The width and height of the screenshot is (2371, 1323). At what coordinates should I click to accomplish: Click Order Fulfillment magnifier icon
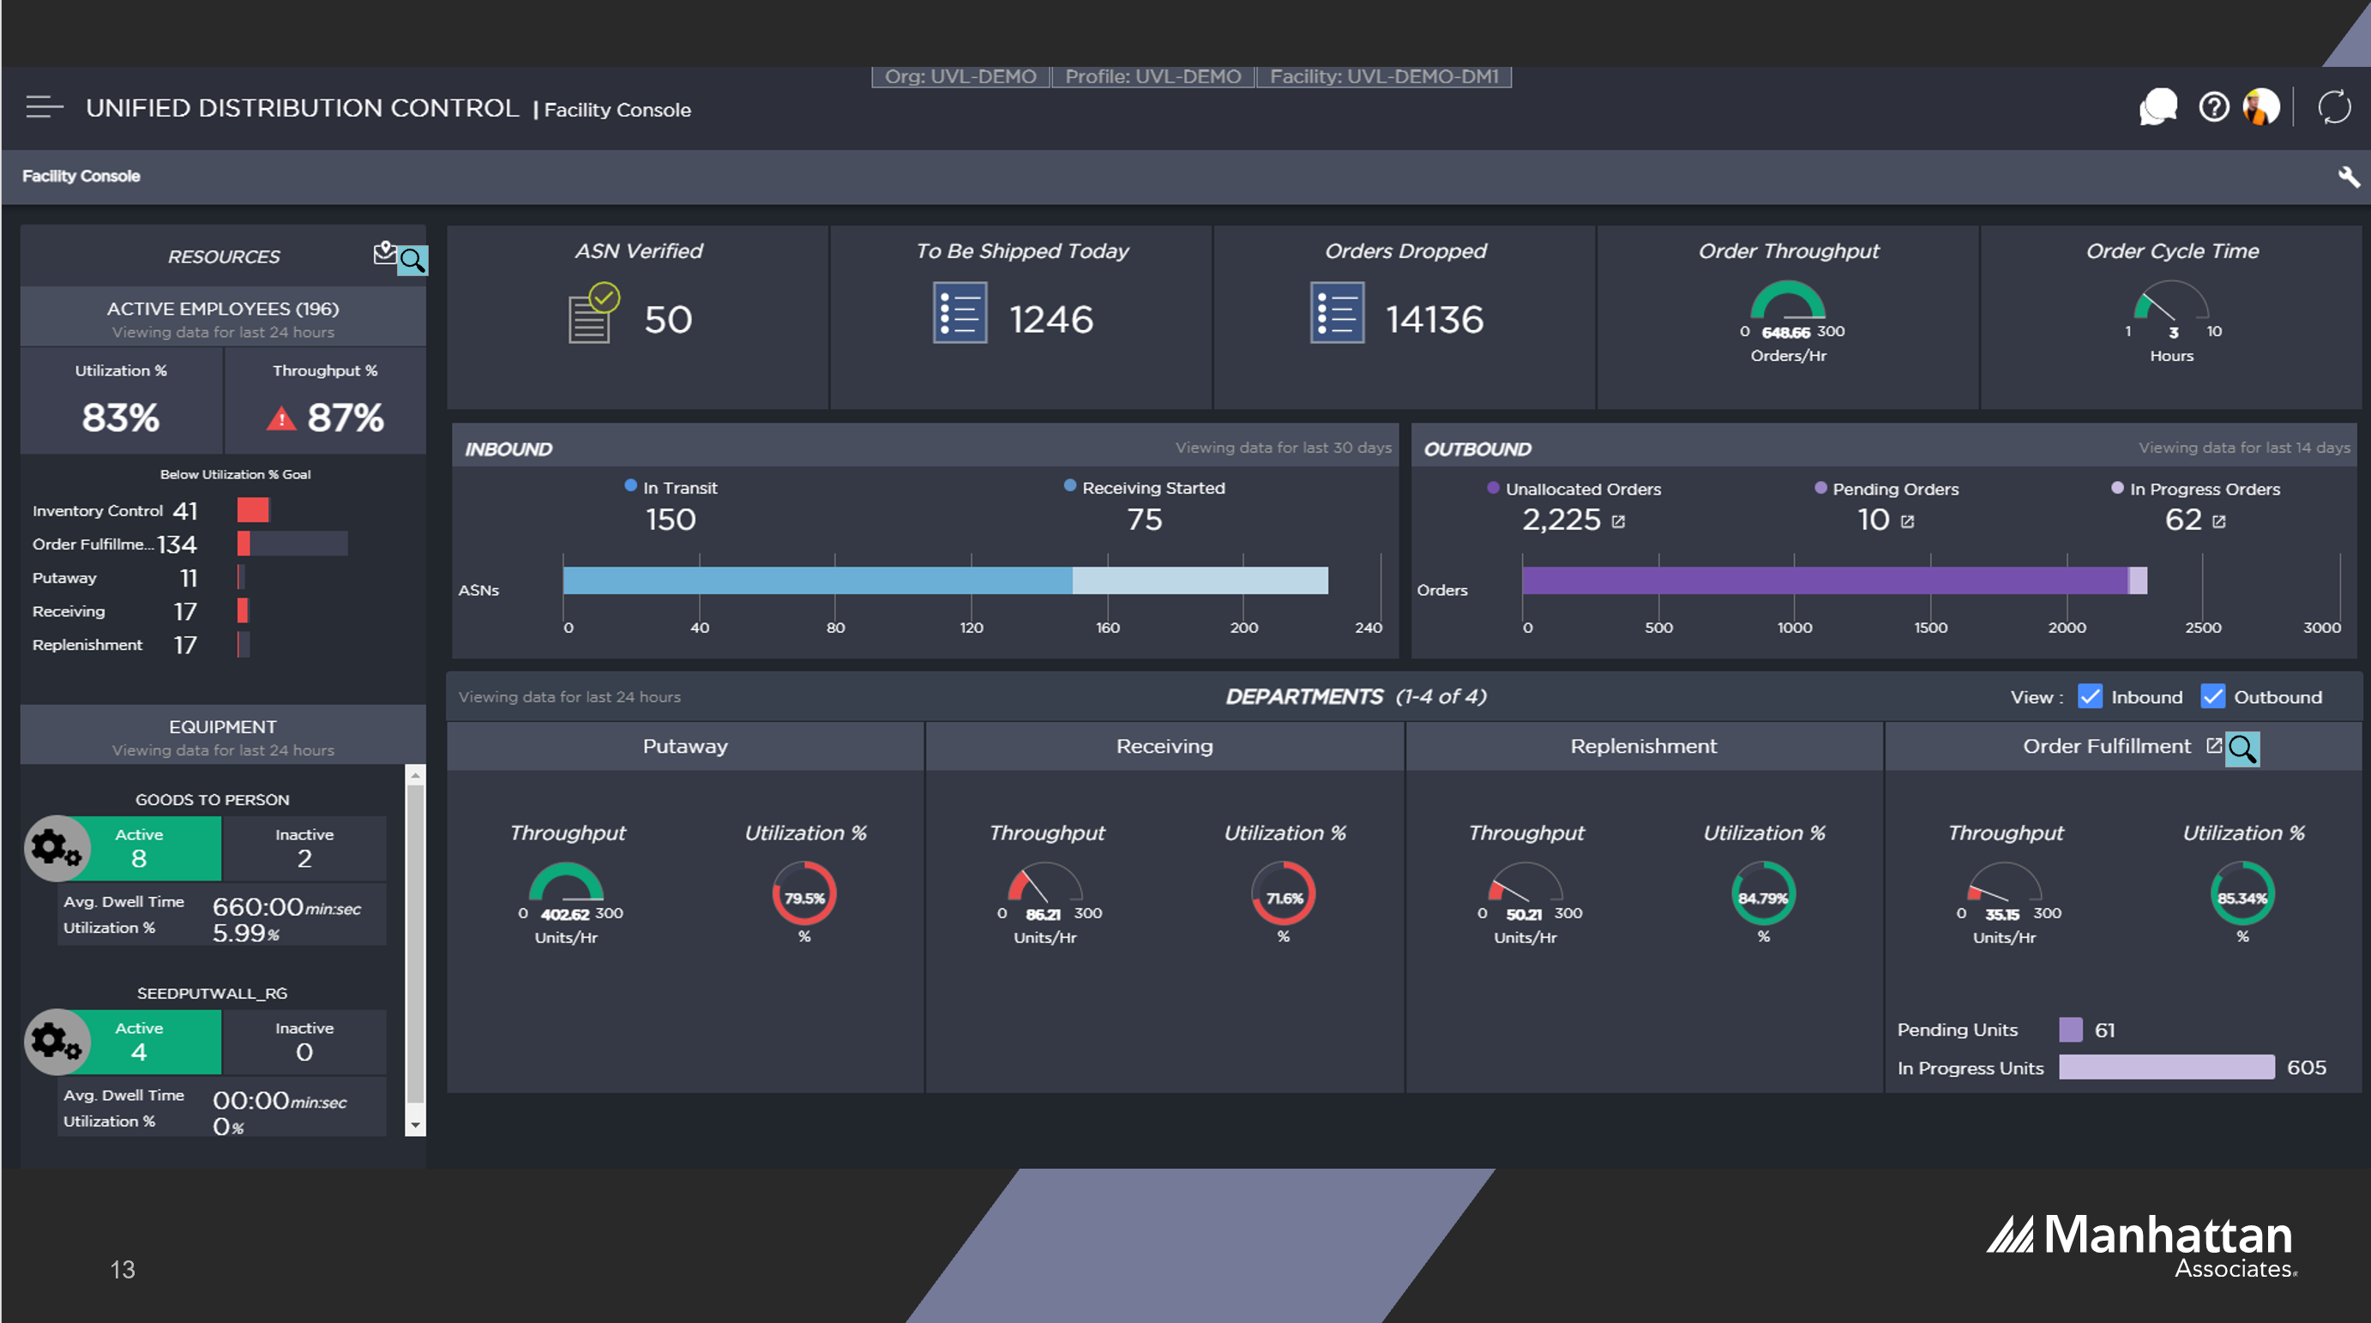pos(2242,749)
